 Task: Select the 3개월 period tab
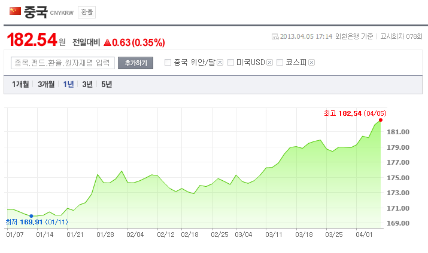(46, 84)
